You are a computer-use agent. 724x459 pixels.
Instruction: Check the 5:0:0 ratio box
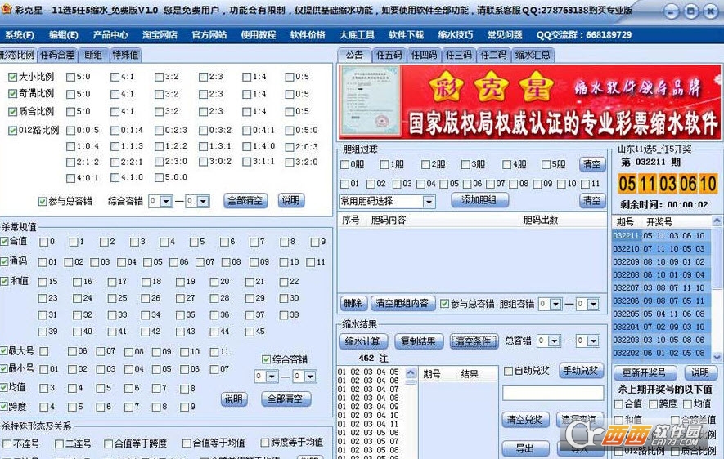[x=159, y=177]
